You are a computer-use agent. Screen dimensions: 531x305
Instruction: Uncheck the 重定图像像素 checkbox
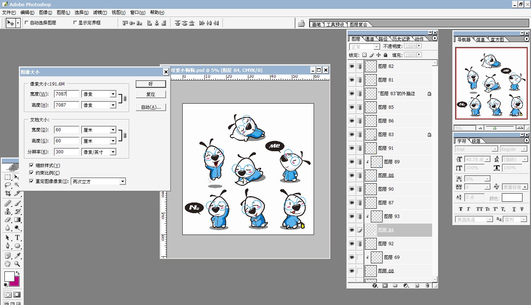click(x=31, y=181)
